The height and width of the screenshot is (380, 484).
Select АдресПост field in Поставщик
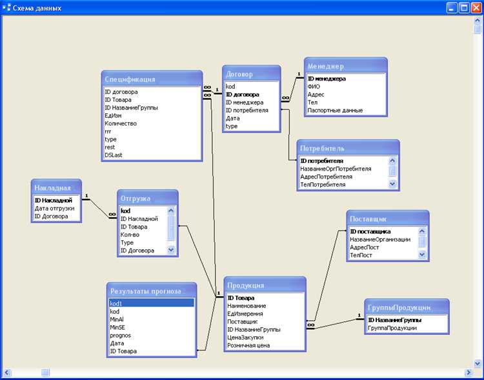point(383,247)
